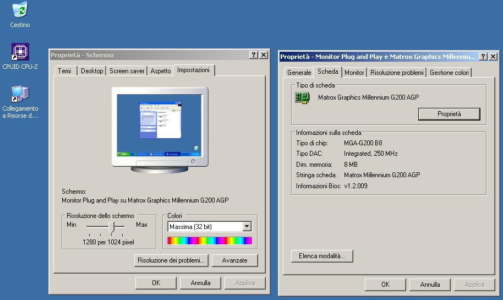Click the 'Integrated, 250 MHz' DAC value
This screenshot has height=300, width=503.
370,154
